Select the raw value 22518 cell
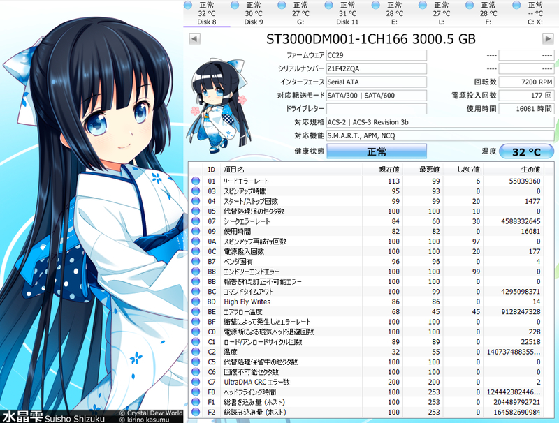Image resolution: width=559 pixels, height=423 pixels. pyautogui.click(x=530, y=341)
